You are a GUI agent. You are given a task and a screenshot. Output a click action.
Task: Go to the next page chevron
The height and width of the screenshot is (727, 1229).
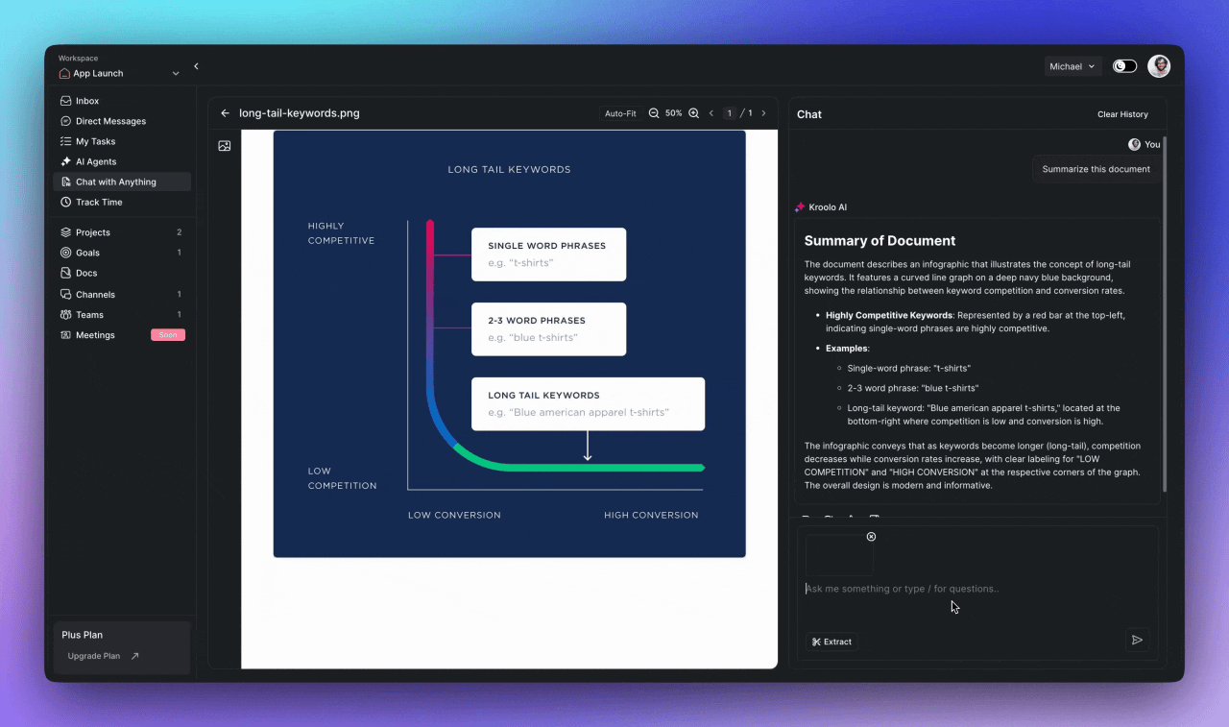click(x=764, y=113)
